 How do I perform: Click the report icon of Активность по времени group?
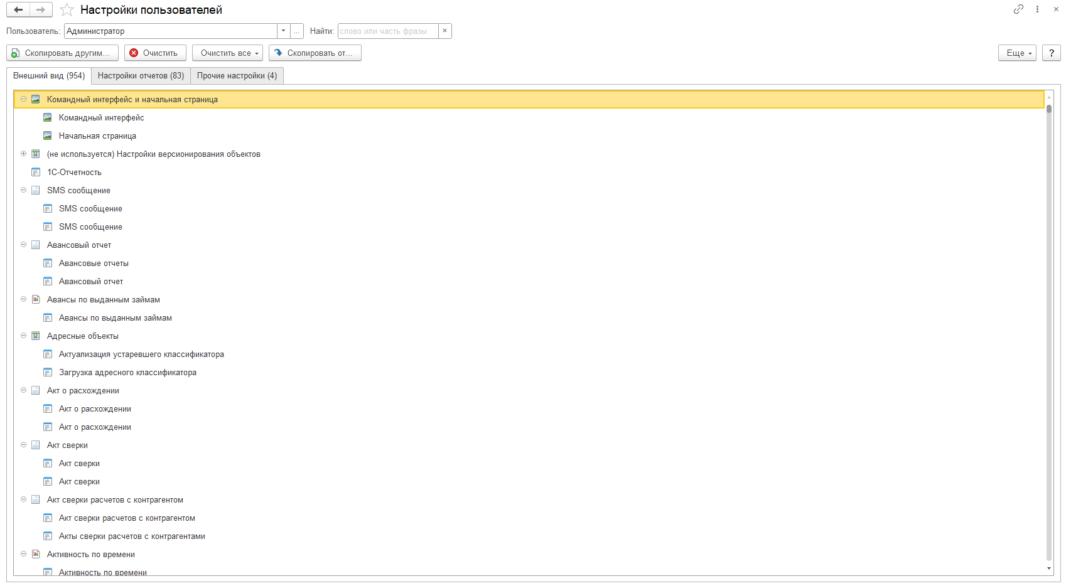tap(36, 554)
